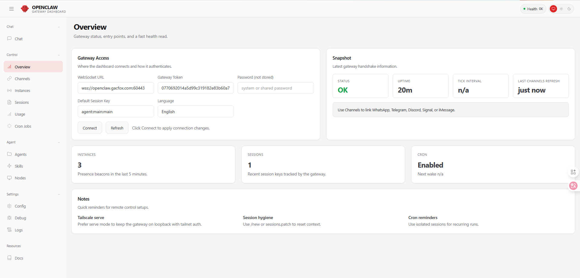Collapse the Settings sidebar section
Image resolution: width=580 pixels, height=278 pixels.
point(59,195)
